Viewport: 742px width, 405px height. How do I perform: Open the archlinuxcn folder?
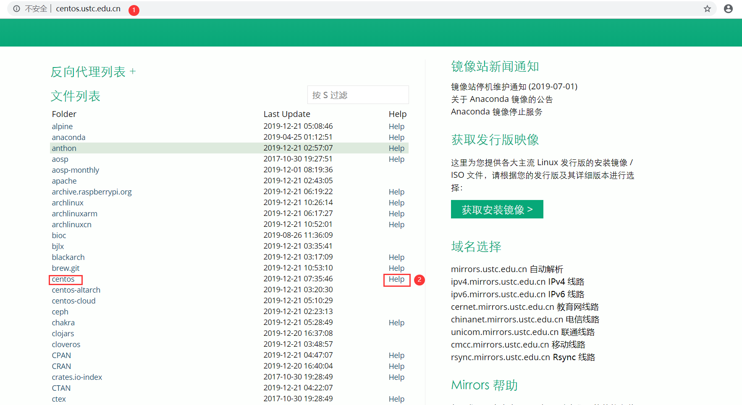[72, 224]
